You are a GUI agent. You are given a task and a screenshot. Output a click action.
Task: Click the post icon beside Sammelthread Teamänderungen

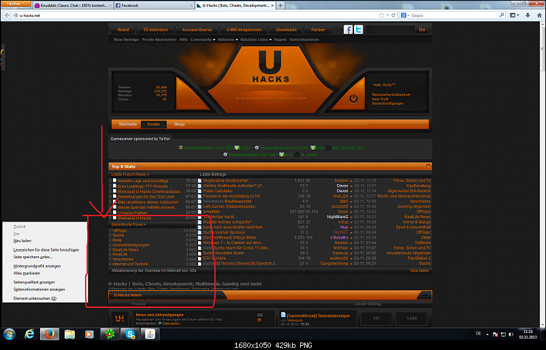point(283,315)
